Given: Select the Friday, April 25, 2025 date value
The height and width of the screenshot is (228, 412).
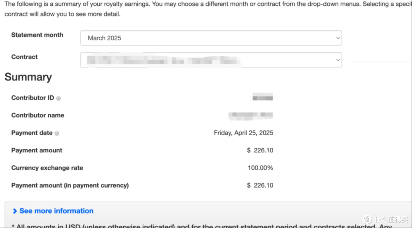Looking at the screenshot, I should click(x=243, y=133).
